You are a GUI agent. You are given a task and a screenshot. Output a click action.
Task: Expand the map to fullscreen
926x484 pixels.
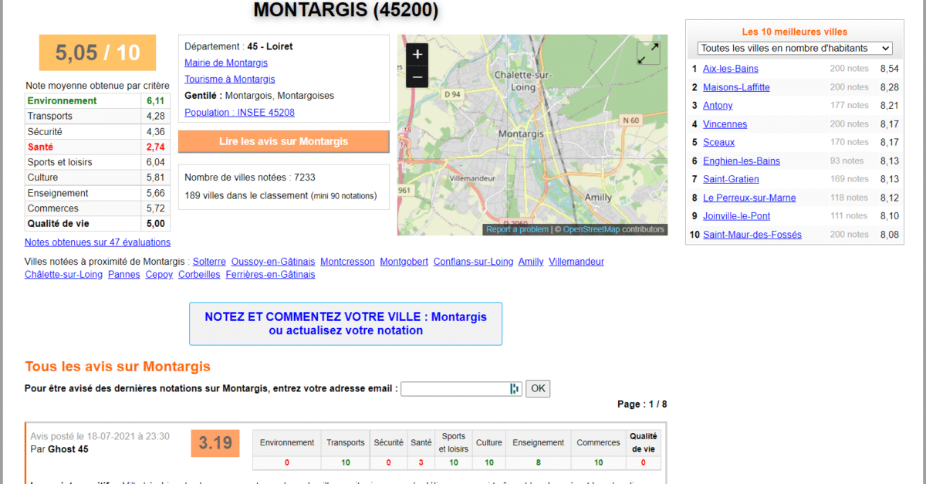(647, 53)
